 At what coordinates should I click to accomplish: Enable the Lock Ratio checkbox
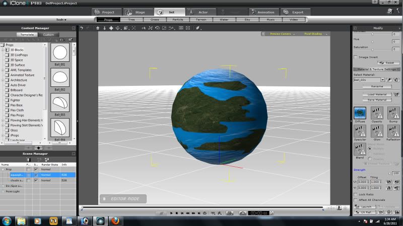tap(356, 194)
